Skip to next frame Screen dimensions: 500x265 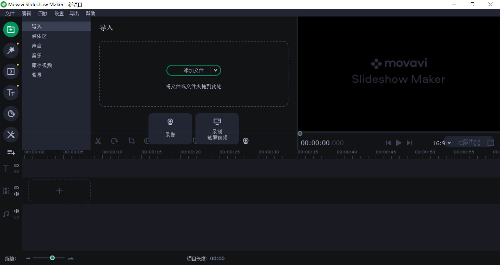tap(409, 143)
